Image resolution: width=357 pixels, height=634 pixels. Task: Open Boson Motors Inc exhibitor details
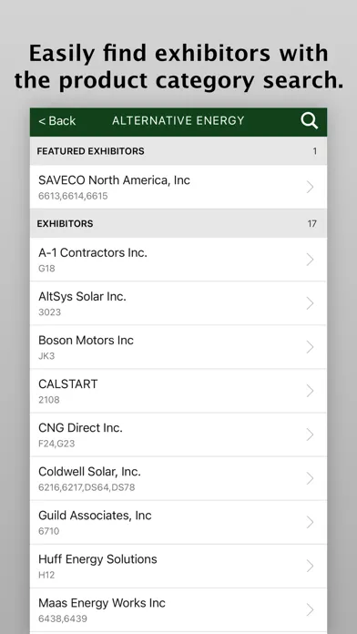[178, 347]
